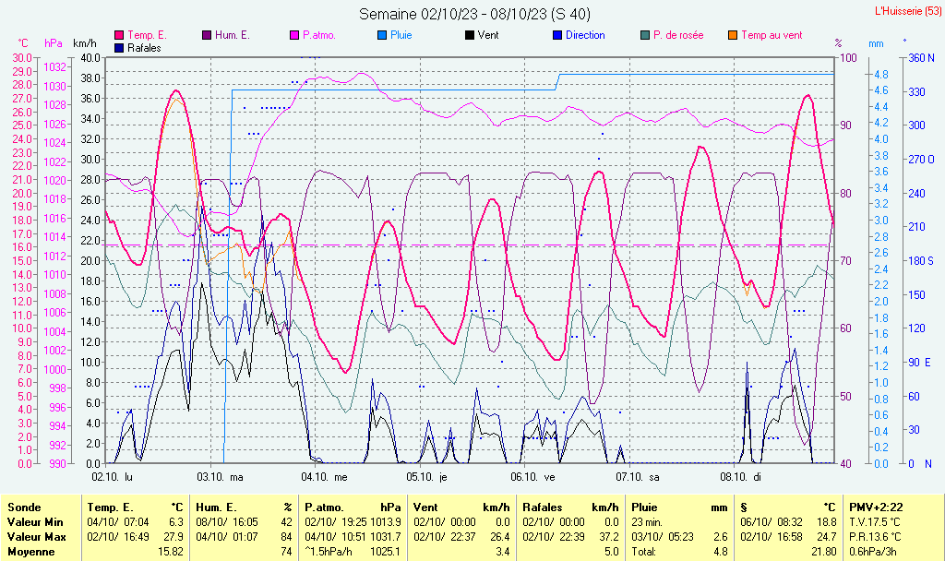
Task: Click the dark blue Rafales legend swatch
Action: coord(119,48)
